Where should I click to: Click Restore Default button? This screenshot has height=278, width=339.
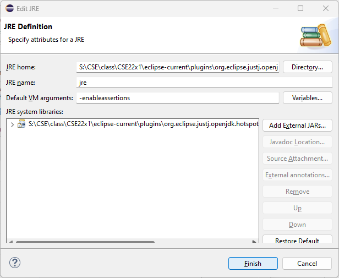click(x=297, y=240)
